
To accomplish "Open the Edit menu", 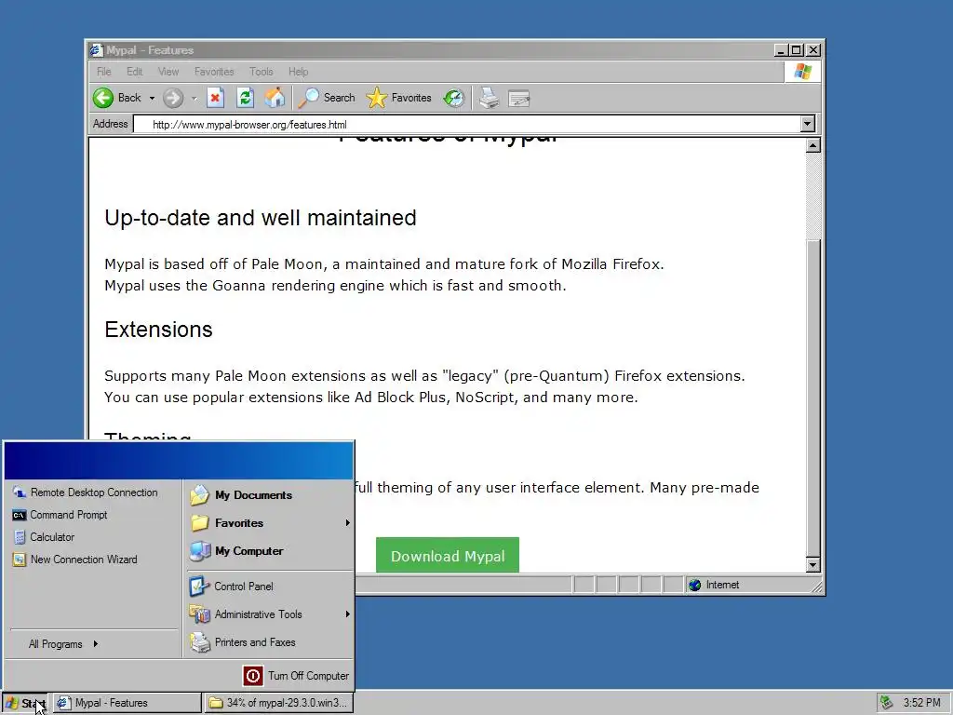I will coord(134,72).
